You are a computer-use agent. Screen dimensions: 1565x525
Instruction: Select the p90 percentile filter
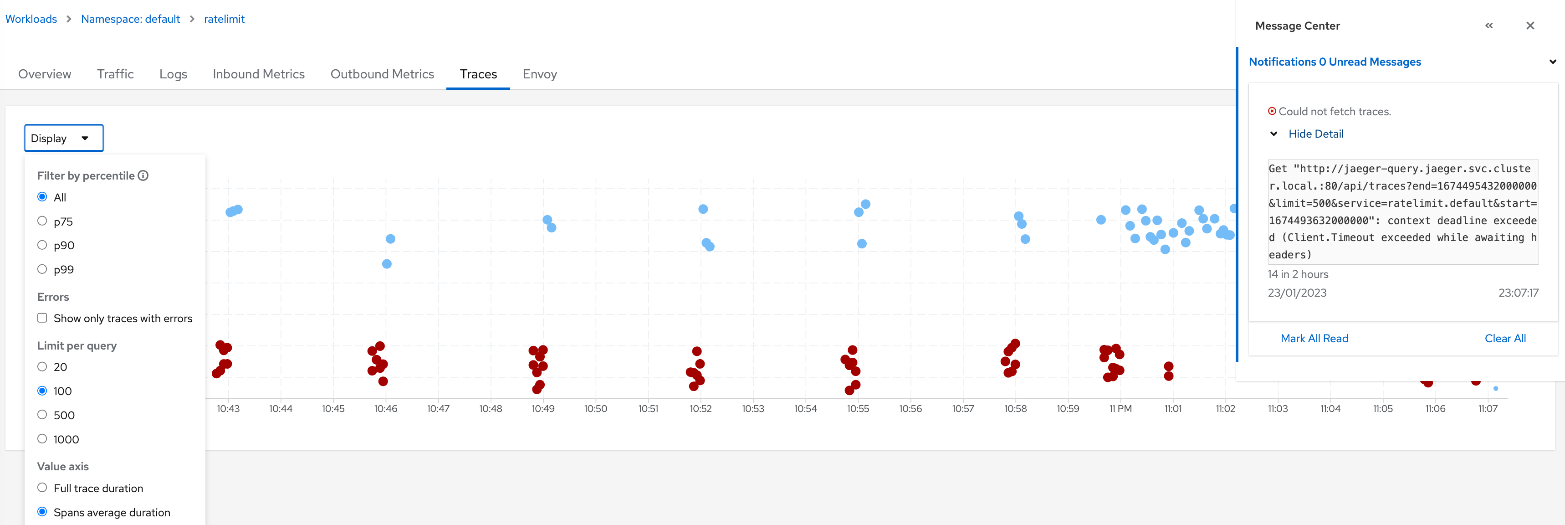coord(41,244)
